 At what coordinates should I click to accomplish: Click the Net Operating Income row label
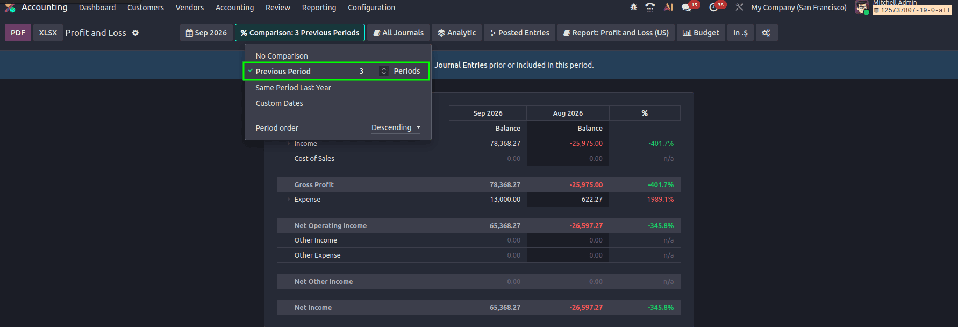click(330, 226)
